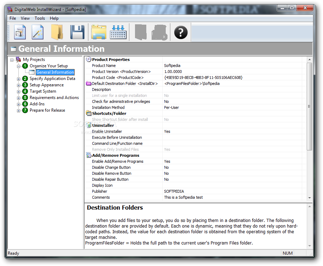The width and height of the screenshot is (323, 266).
Task: Select Prepare for Release tree item
Action: (47, 110)
